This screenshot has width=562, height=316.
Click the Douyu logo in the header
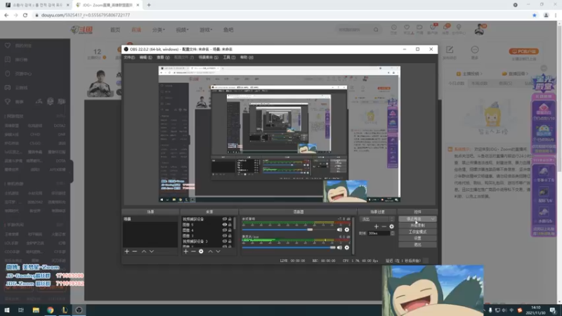(x=81, y=29)
